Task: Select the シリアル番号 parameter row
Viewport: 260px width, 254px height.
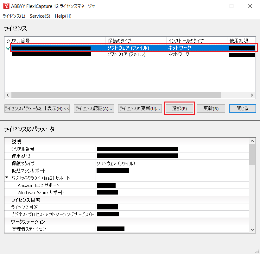Action: pos(127,149)
